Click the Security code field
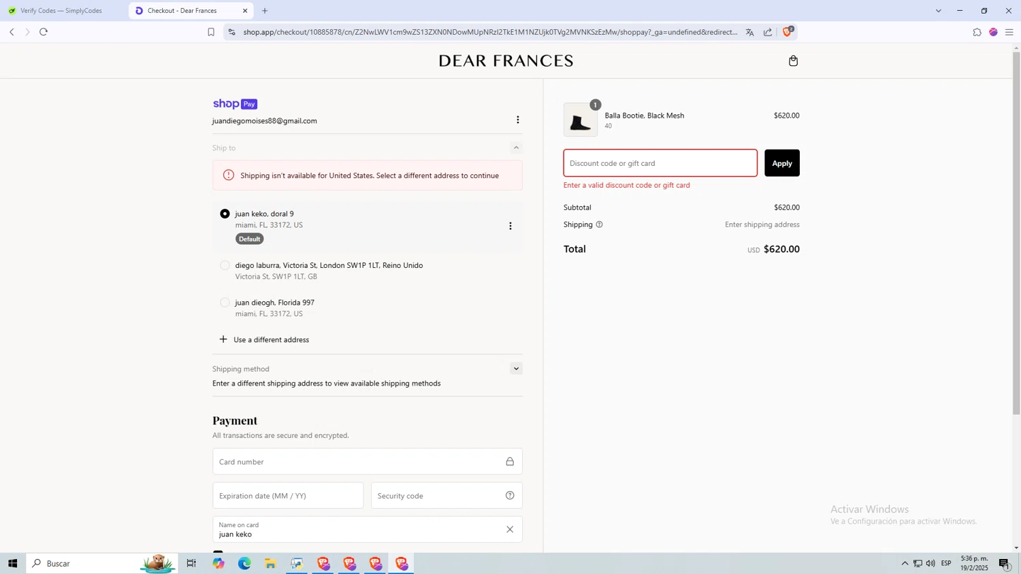The width and height of the screenshot is (1021, 574). coord(447,496)
